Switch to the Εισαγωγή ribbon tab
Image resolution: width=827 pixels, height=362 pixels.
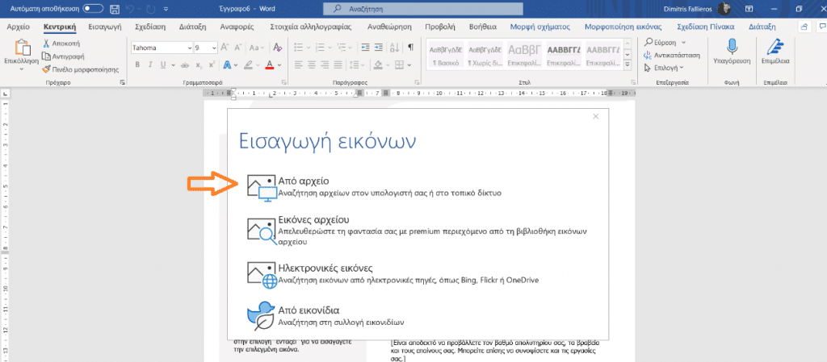(x=105, y=27)
